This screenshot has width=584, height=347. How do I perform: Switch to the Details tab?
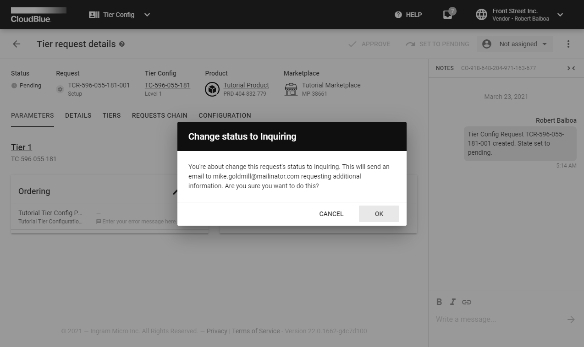point(78,115)
